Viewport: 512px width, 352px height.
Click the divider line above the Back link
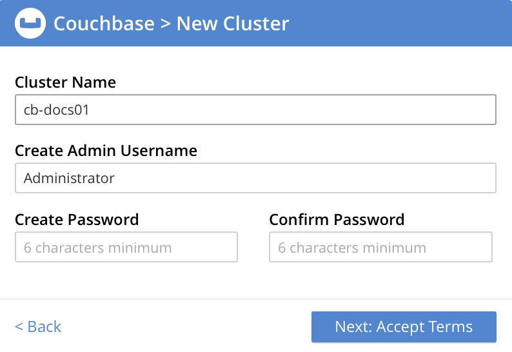255,299
